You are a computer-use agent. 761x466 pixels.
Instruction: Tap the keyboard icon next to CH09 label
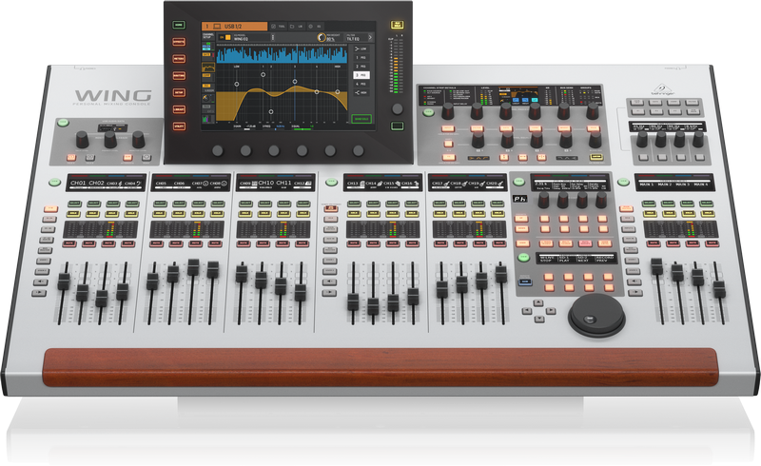pos(255,184)
